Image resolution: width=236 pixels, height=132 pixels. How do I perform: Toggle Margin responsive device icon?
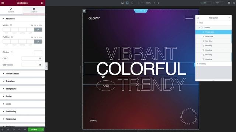(11, 25)
